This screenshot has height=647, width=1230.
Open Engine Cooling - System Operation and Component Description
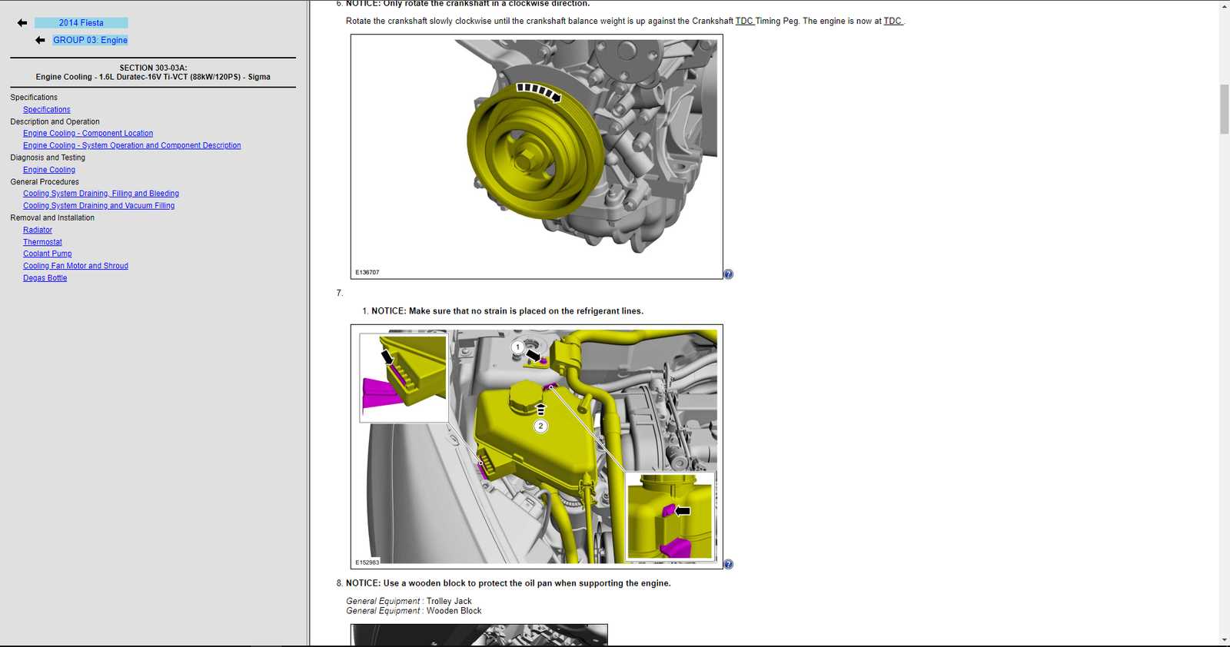[131, 145]
